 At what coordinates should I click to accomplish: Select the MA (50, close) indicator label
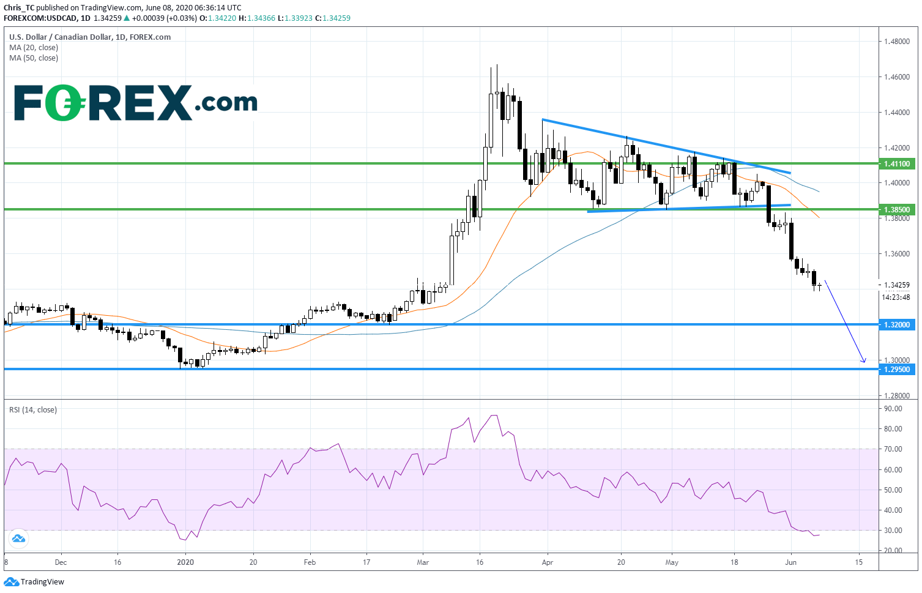34,58
